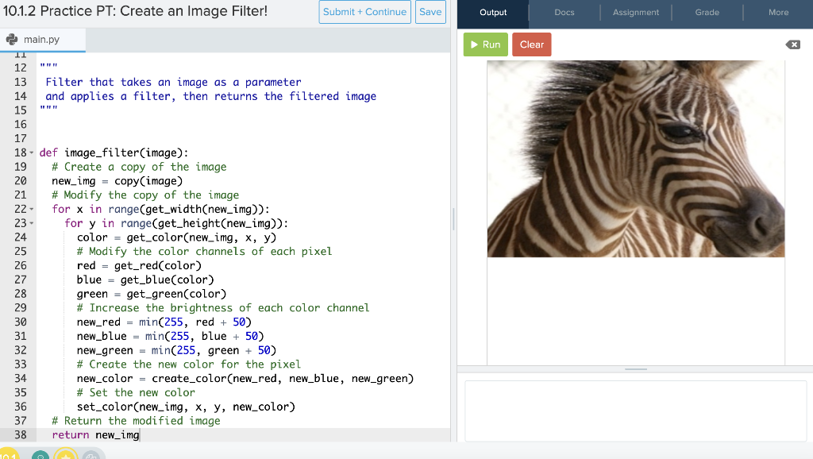The height and width of the screenshot is (459, 813).
Task: Click the Python logo icon on the main.py tab
Action: [x=11, y=38]
